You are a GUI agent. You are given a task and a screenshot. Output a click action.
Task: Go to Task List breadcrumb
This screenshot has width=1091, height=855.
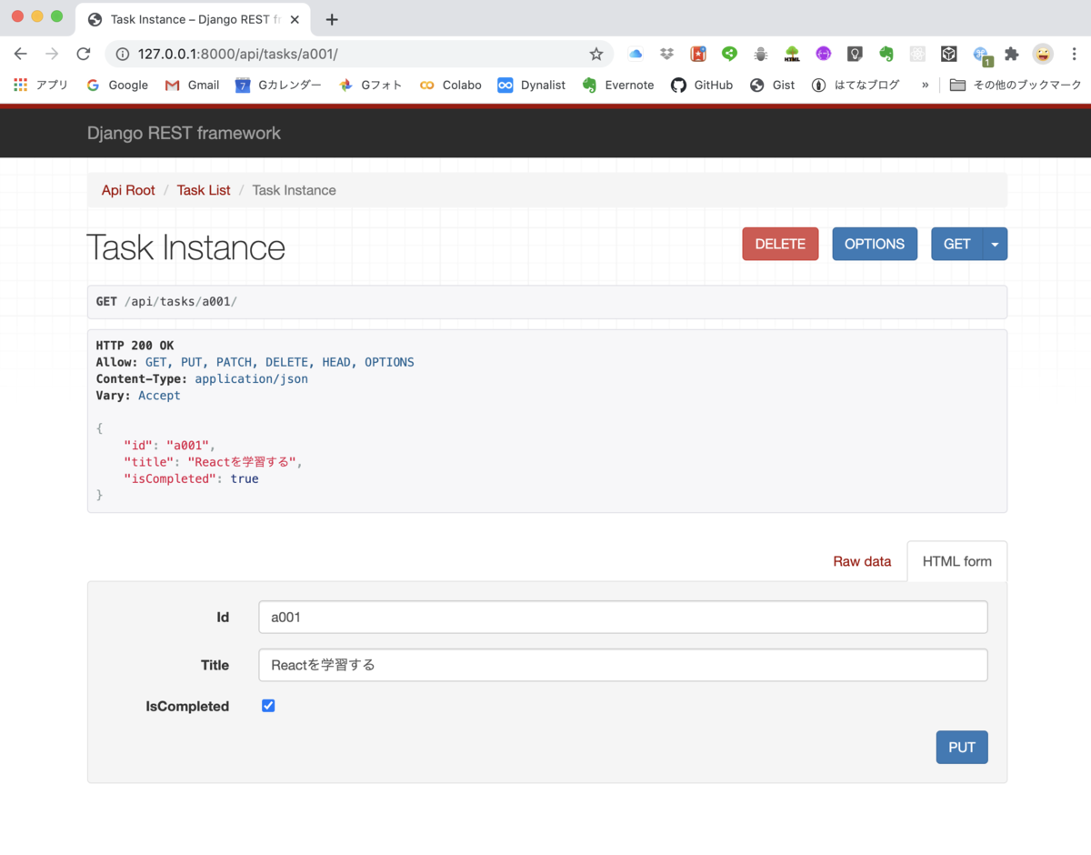(x=204, y=190)
